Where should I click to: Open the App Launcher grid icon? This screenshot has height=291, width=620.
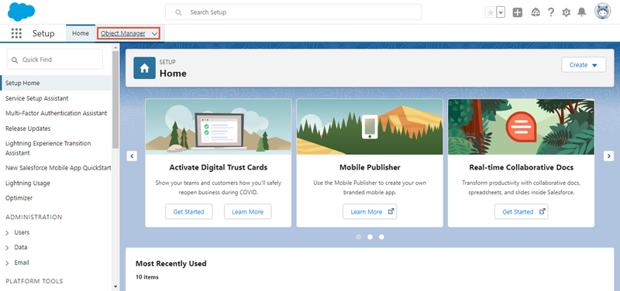[16, 33]
